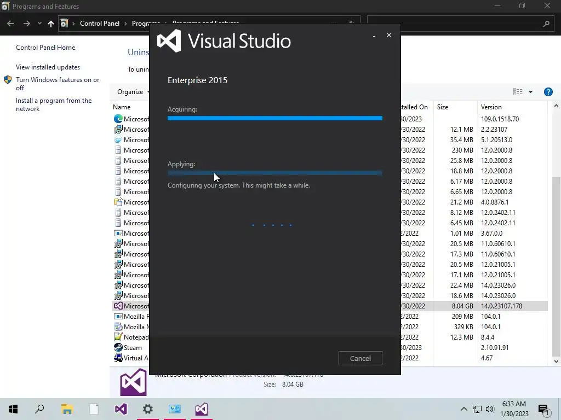Go back in Control Panel navigation
The image size is (561, 420).
click(10, 24)
